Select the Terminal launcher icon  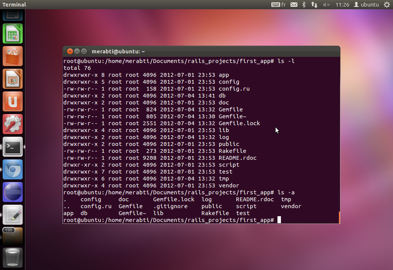pos(13,147)
